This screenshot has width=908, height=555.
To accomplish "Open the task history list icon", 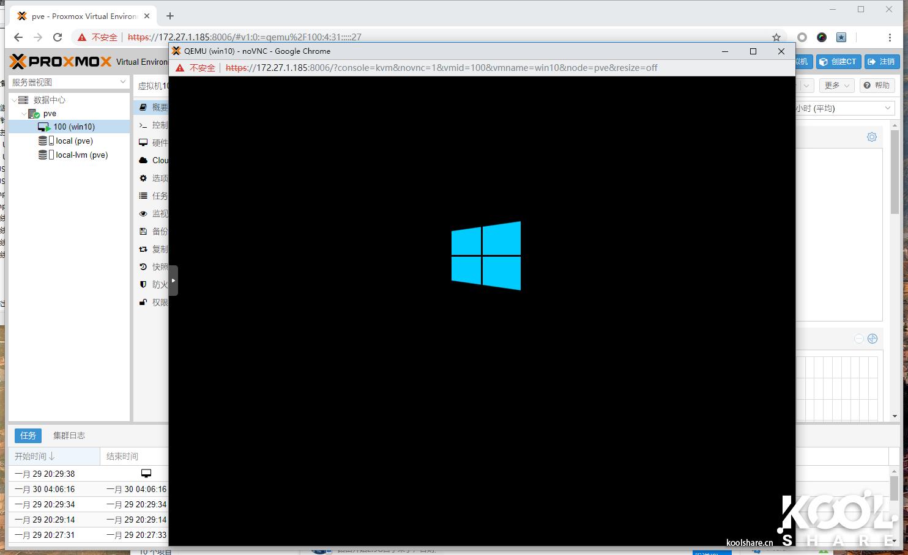I will 143,196.
